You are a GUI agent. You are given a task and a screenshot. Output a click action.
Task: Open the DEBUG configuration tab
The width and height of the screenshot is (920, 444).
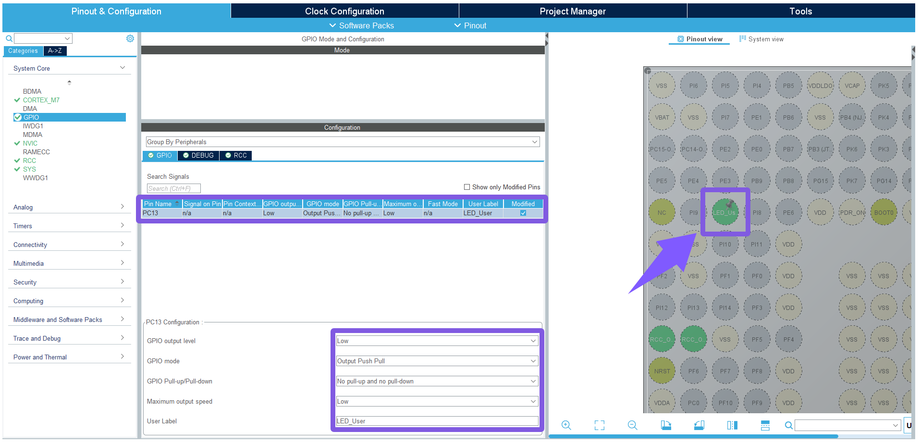point(198,155)
